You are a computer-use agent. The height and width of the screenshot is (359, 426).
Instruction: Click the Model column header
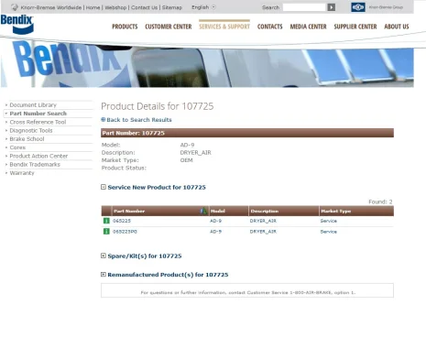click(218, 211)
